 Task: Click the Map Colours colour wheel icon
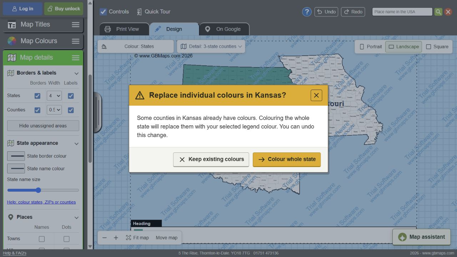(12, 41)
